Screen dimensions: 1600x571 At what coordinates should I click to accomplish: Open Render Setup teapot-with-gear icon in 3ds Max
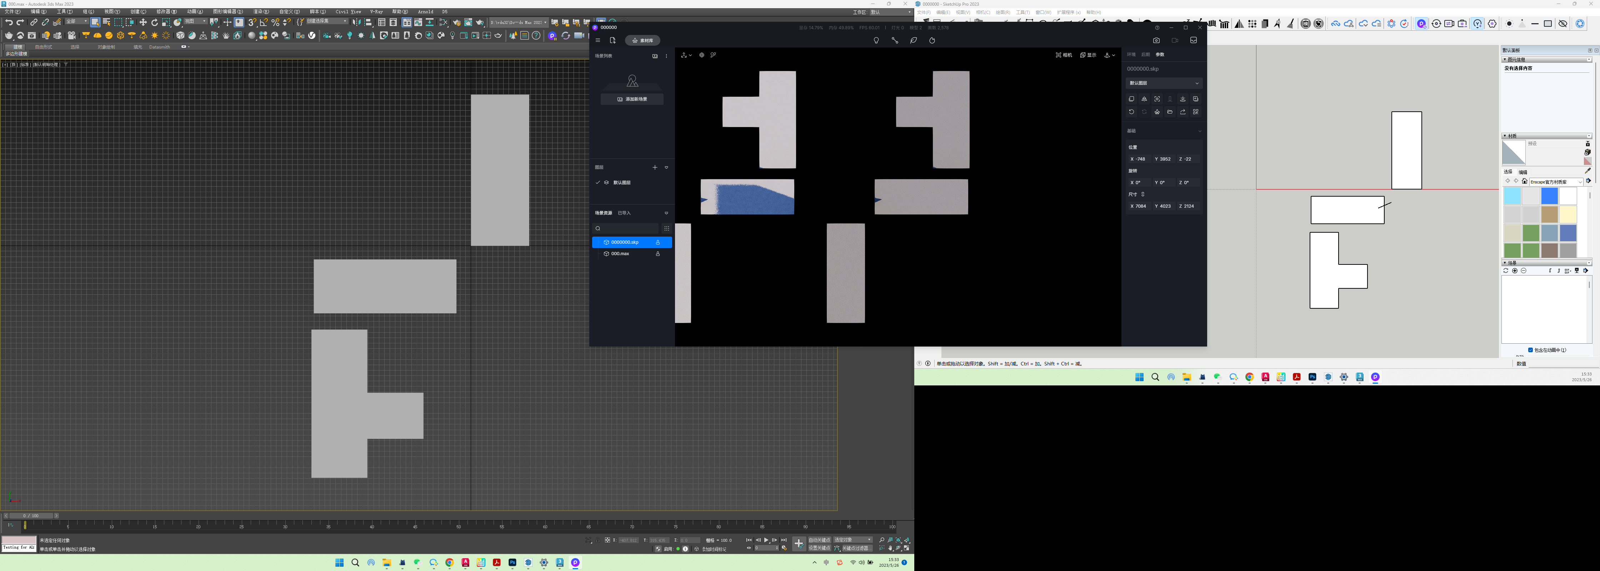[x=457, y=22]
